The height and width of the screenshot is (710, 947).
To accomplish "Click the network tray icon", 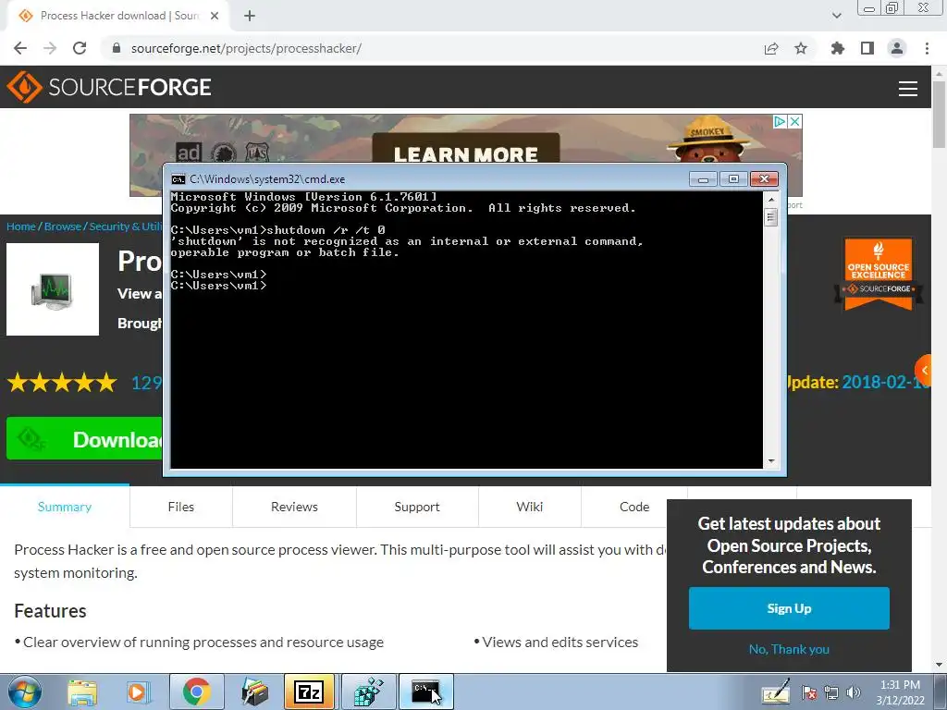I will pyautogui.click(x=831, y=693).
